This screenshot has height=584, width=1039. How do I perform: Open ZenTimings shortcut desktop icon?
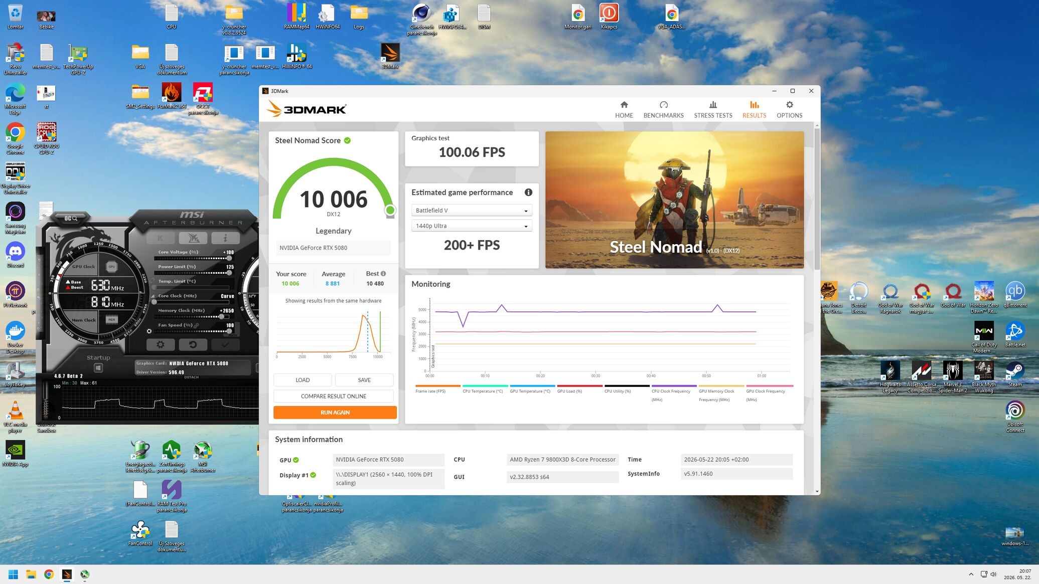(172, 457)
